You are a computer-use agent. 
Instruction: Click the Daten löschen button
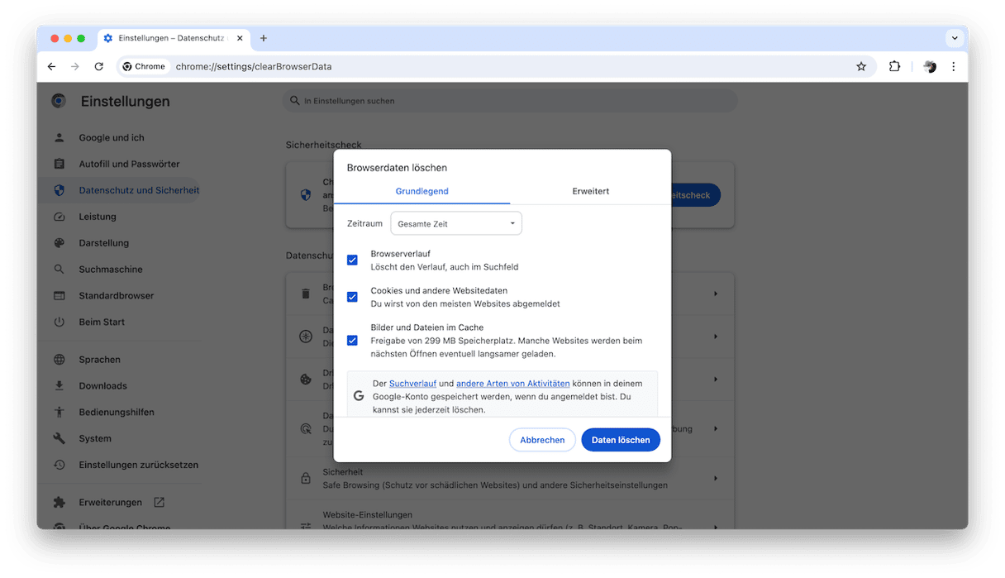coord(621,440)
